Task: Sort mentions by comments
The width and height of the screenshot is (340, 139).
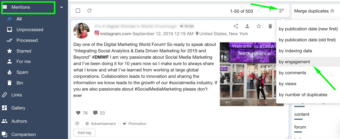Action: [308, 73]
